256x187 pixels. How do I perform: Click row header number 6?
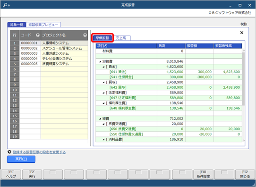(15, 69)
